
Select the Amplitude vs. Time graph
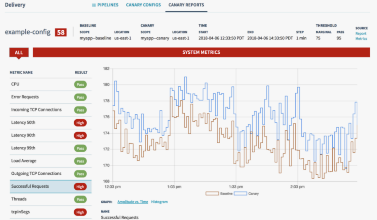(133, 202)
